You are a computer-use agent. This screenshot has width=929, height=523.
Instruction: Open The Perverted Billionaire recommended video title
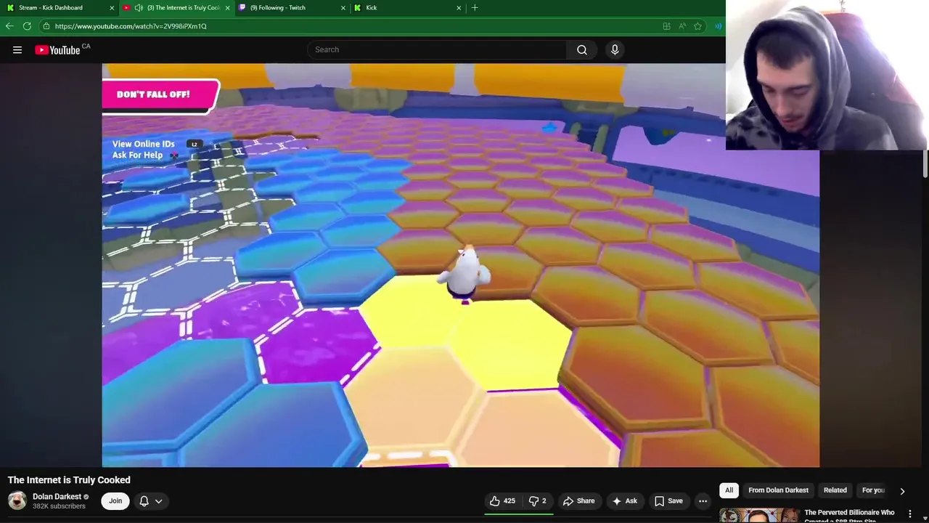[849, 516]
